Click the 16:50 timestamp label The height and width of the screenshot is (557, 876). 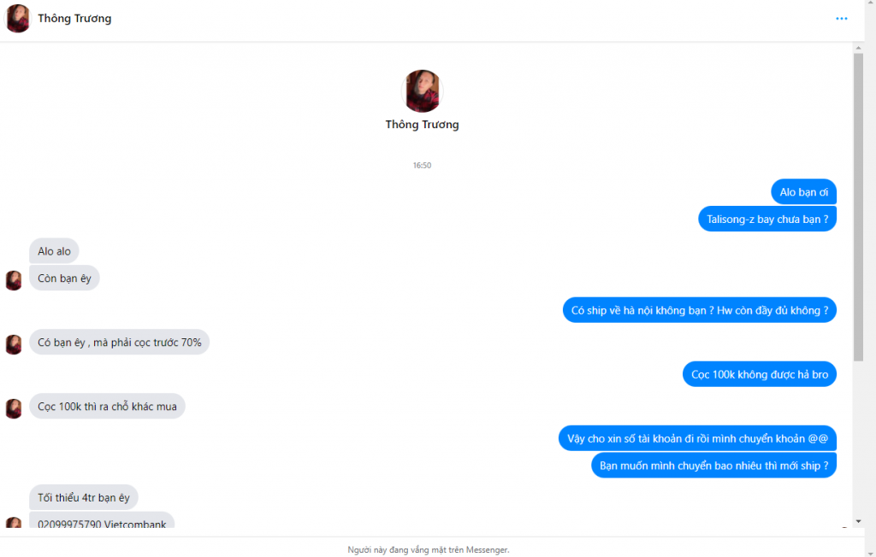point(423,165)
